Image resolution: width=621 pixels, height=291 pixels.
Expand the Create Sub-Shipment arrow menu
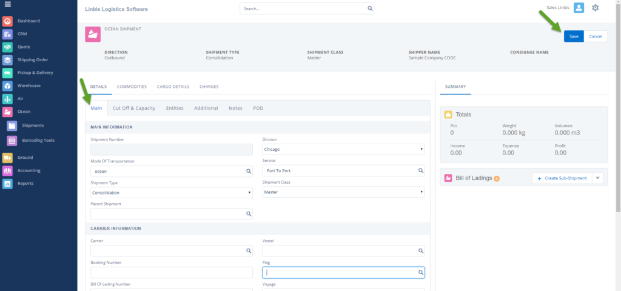coord(597,178)
